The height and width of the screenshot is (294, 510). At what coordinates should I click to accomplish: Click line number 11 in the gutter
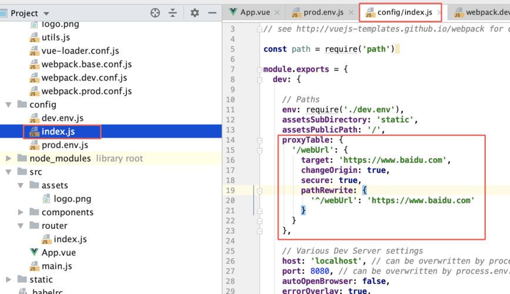click(230, 110)
